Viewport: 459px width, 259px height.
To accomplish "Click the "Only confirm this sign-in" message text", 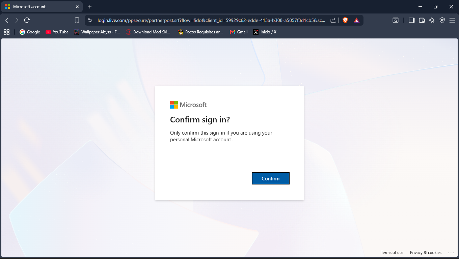I will point(221,136).
